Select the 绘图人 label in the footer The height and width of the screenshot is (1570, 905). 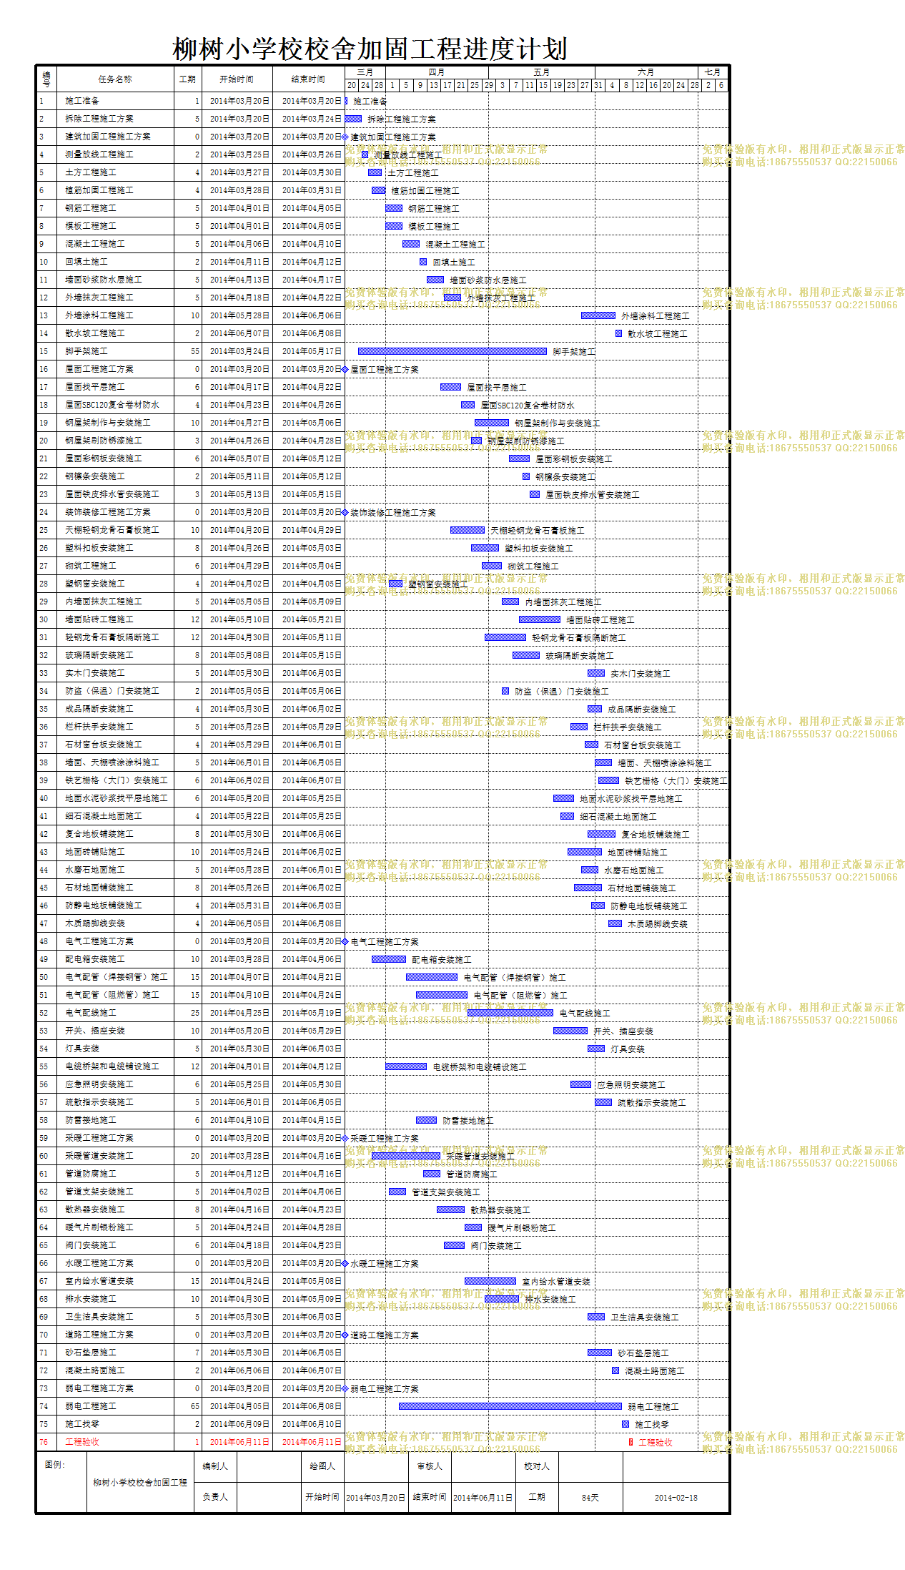click(322, 1466)
